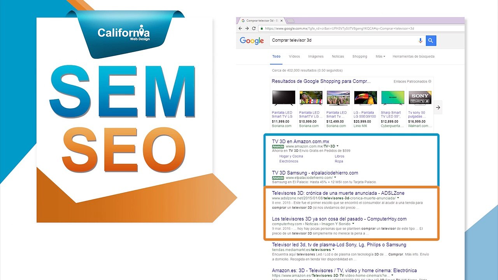Click the 'Linio MX' store name
Image resolution: width=498 pixels, height=280 pixels.
[x=360, y=126]
